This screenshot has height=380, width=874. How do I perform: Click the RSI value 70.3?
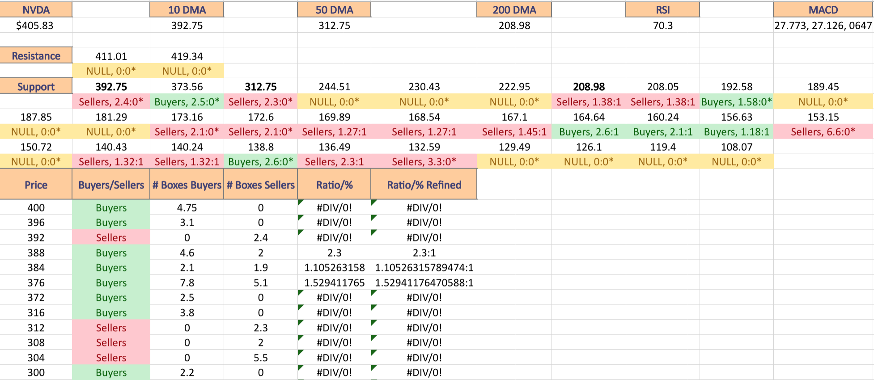click(x=662, y=25)
